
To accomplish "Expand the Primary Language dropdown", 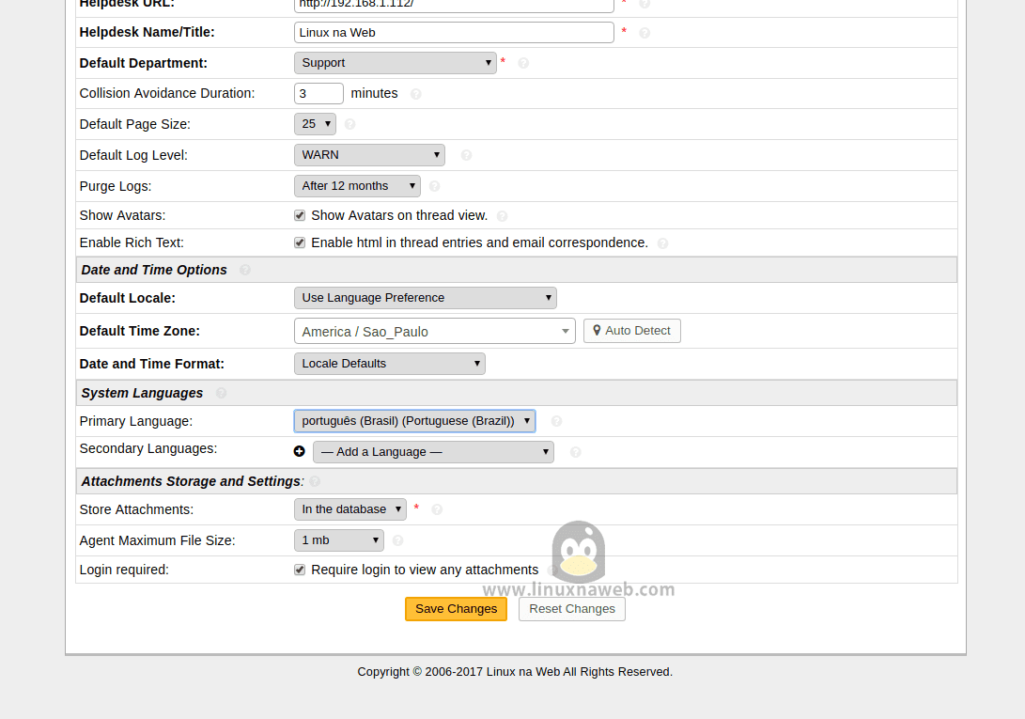I will (x=414, y=421).
